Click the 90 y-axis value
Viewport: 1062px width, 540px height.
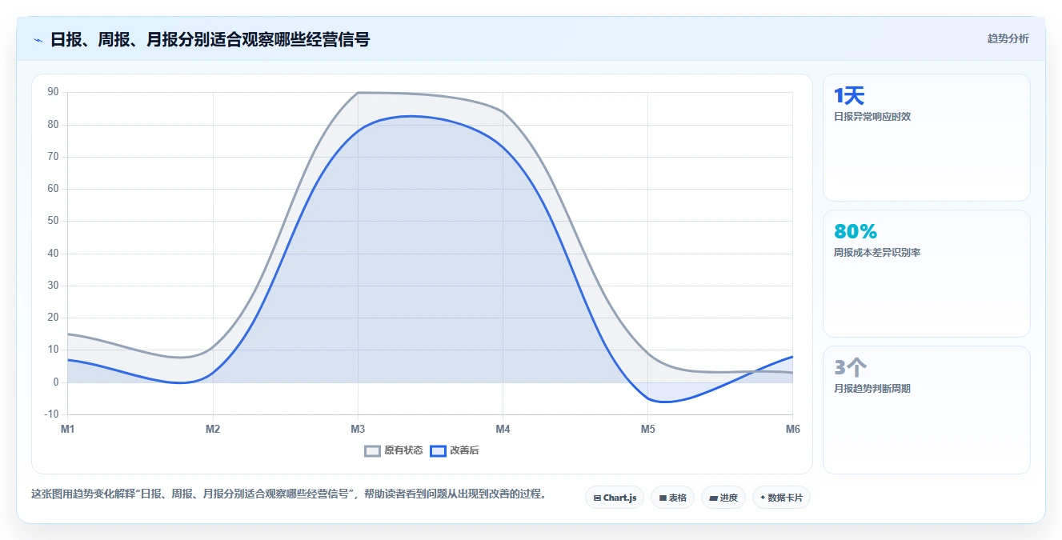(x=54, y=92)
